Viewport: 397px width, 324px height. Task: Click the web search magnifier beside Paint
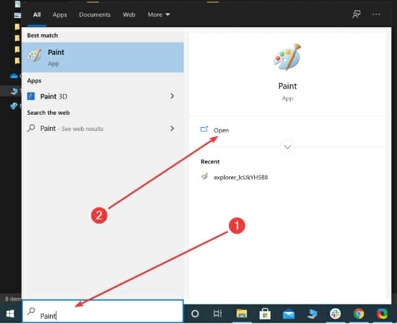(31, 128)
